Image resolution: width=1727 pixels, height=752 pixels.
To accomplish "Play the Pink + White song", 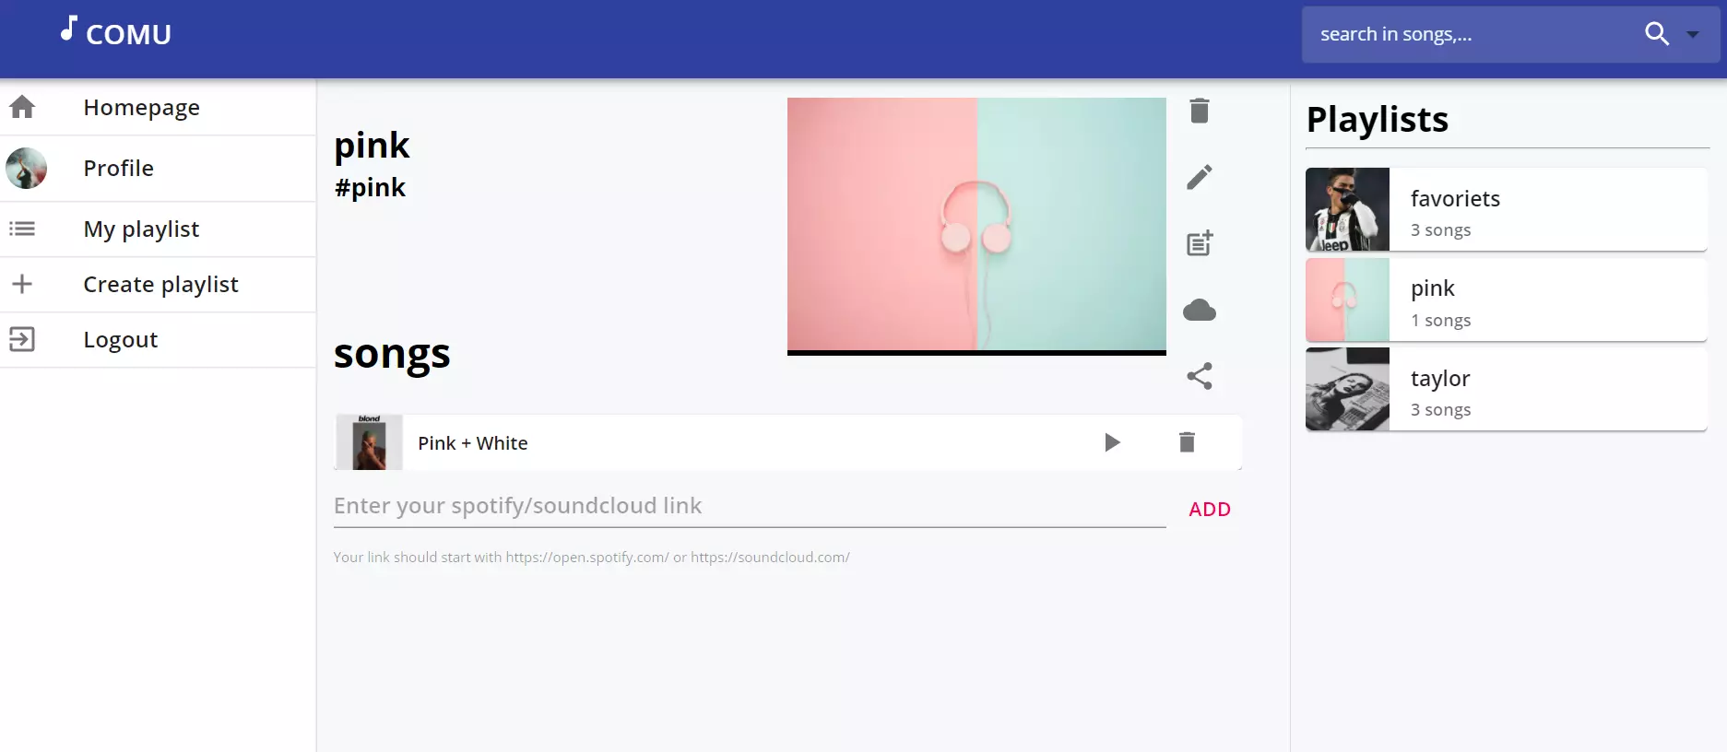I will [1112, 442].
